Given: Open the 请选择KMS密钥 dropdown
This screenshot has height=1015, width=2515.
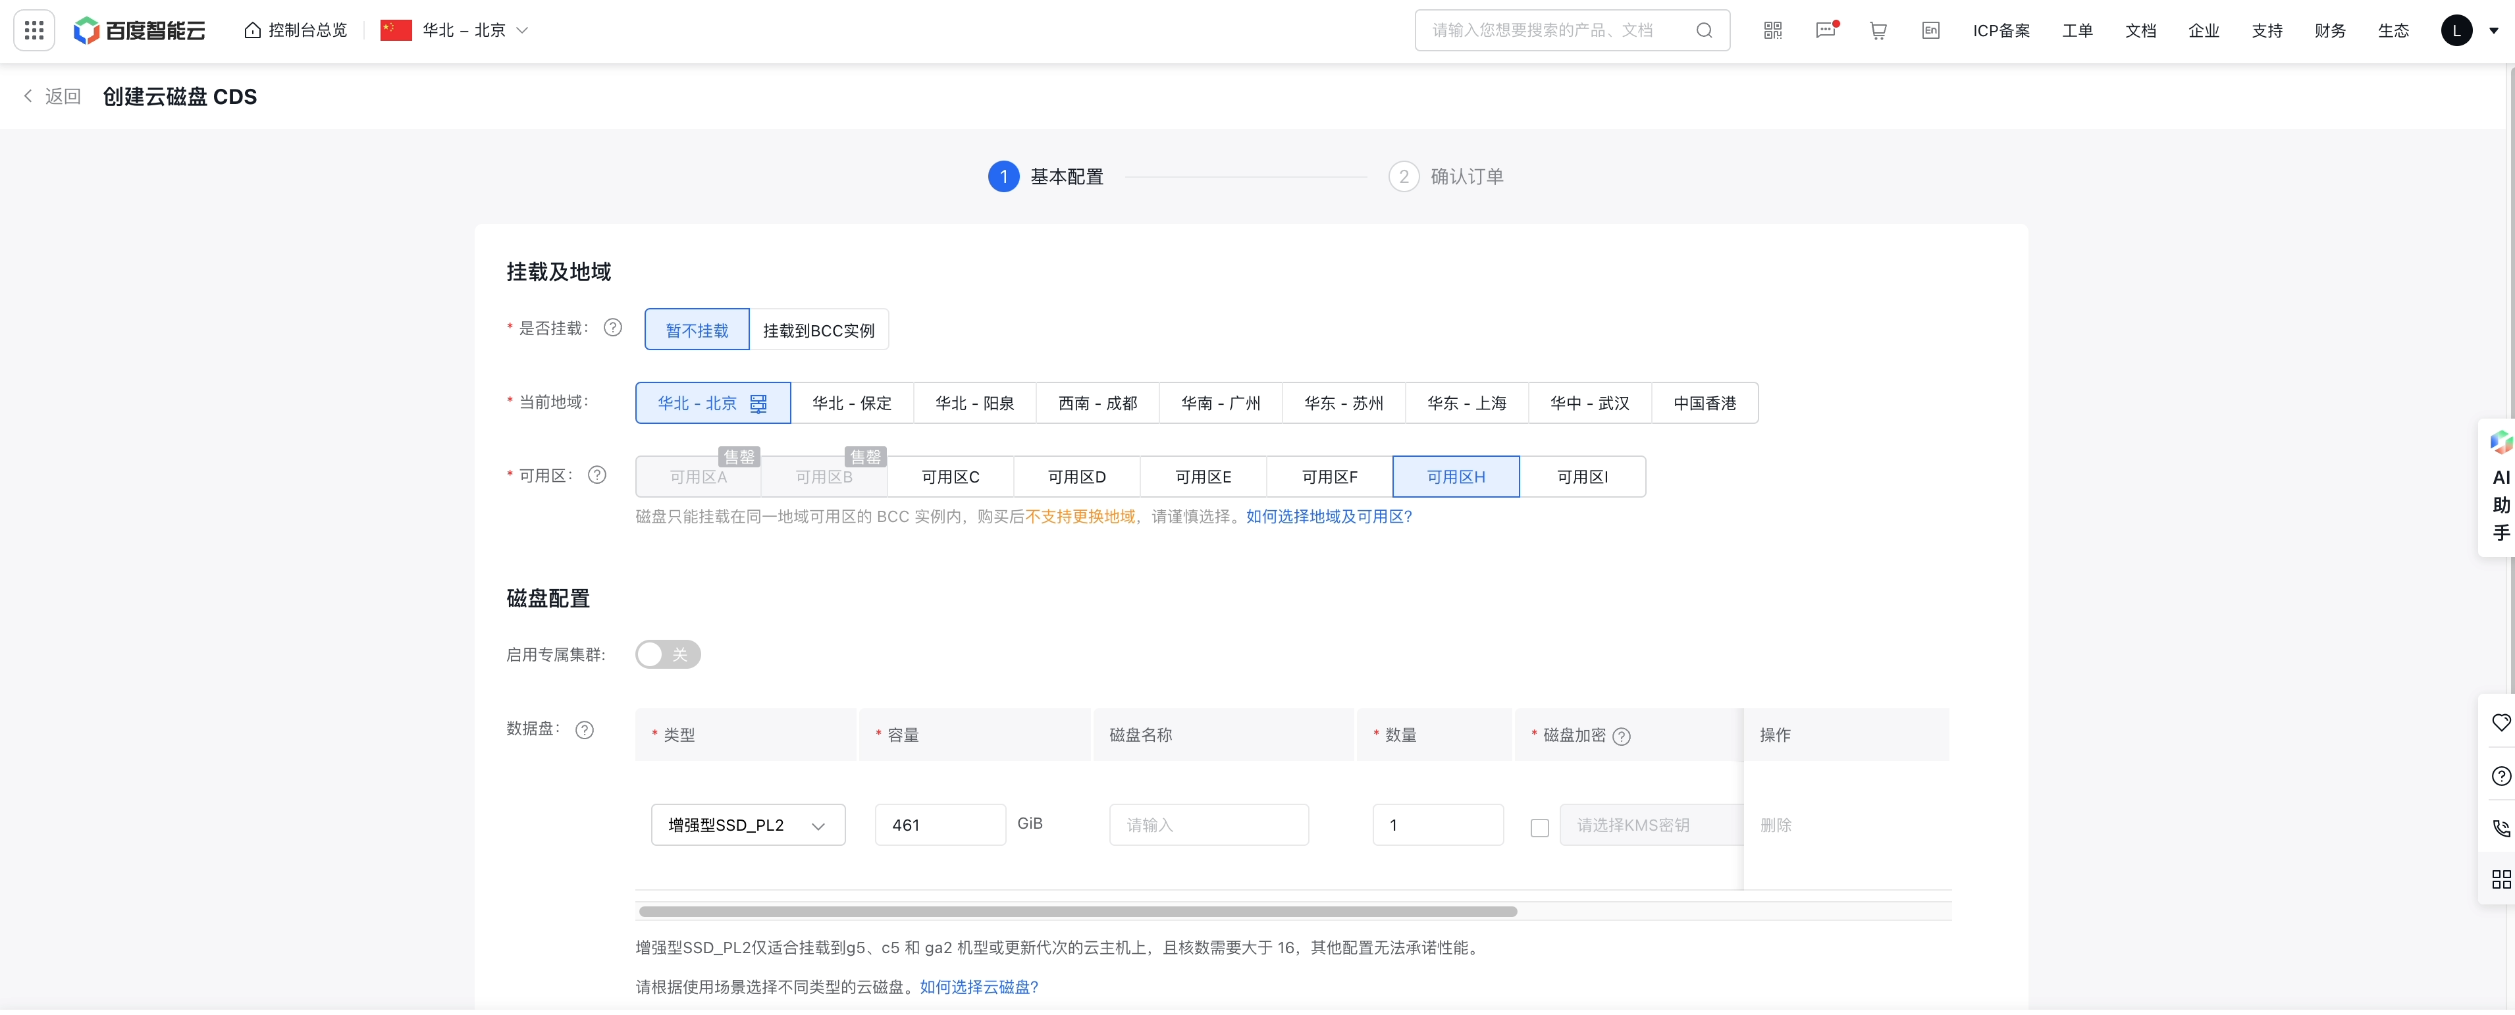Looking at the screenshot, I should 1651,825.
